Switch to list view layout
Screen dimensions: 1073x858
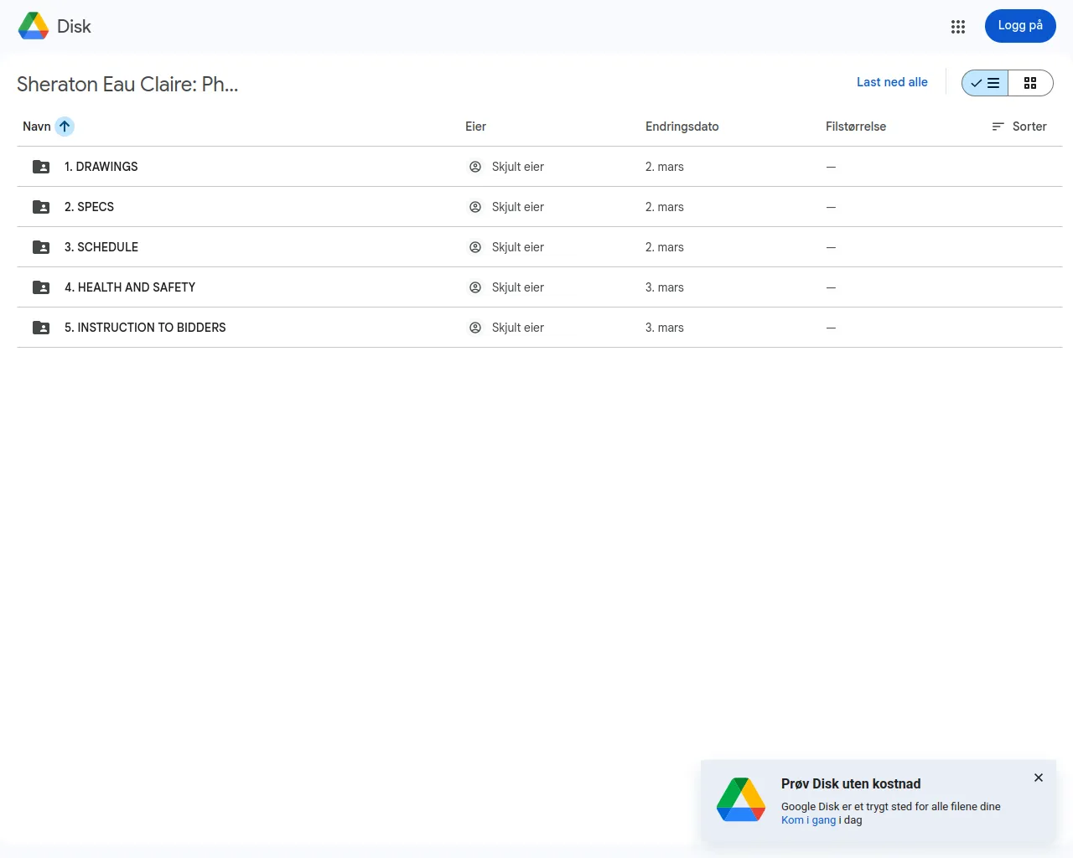tap(985, 83)
